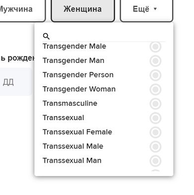194x195 pixels.
Task: Select the Transgender Person radio button
Action: [x=155, y=75]
